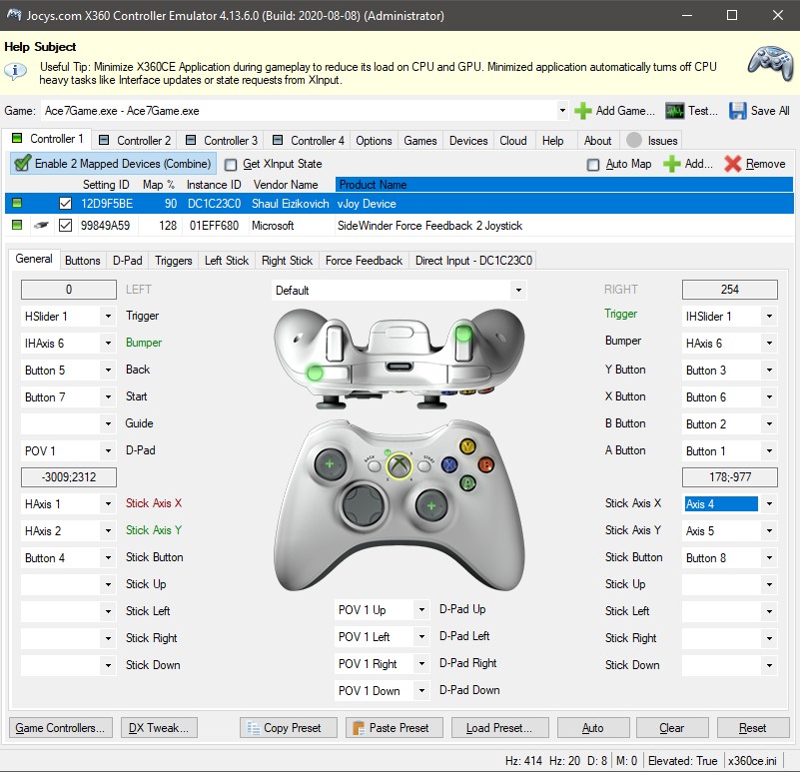Open the Start Button 7 dropdown
This screenshot has height=772, width=800.
pyautogui.click(x=108, y=396)
